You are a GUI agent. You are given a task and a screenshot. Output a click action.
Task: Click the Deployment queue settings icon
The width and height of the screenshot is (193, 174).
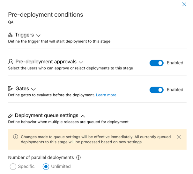click(x=11, y=116)
